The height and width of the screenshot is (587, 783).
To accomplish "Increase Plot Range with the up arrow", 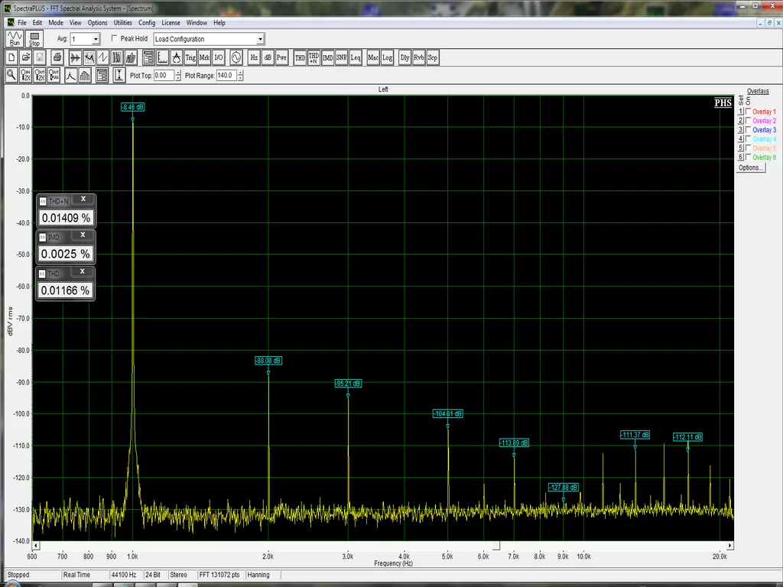I will pos(242,73).
